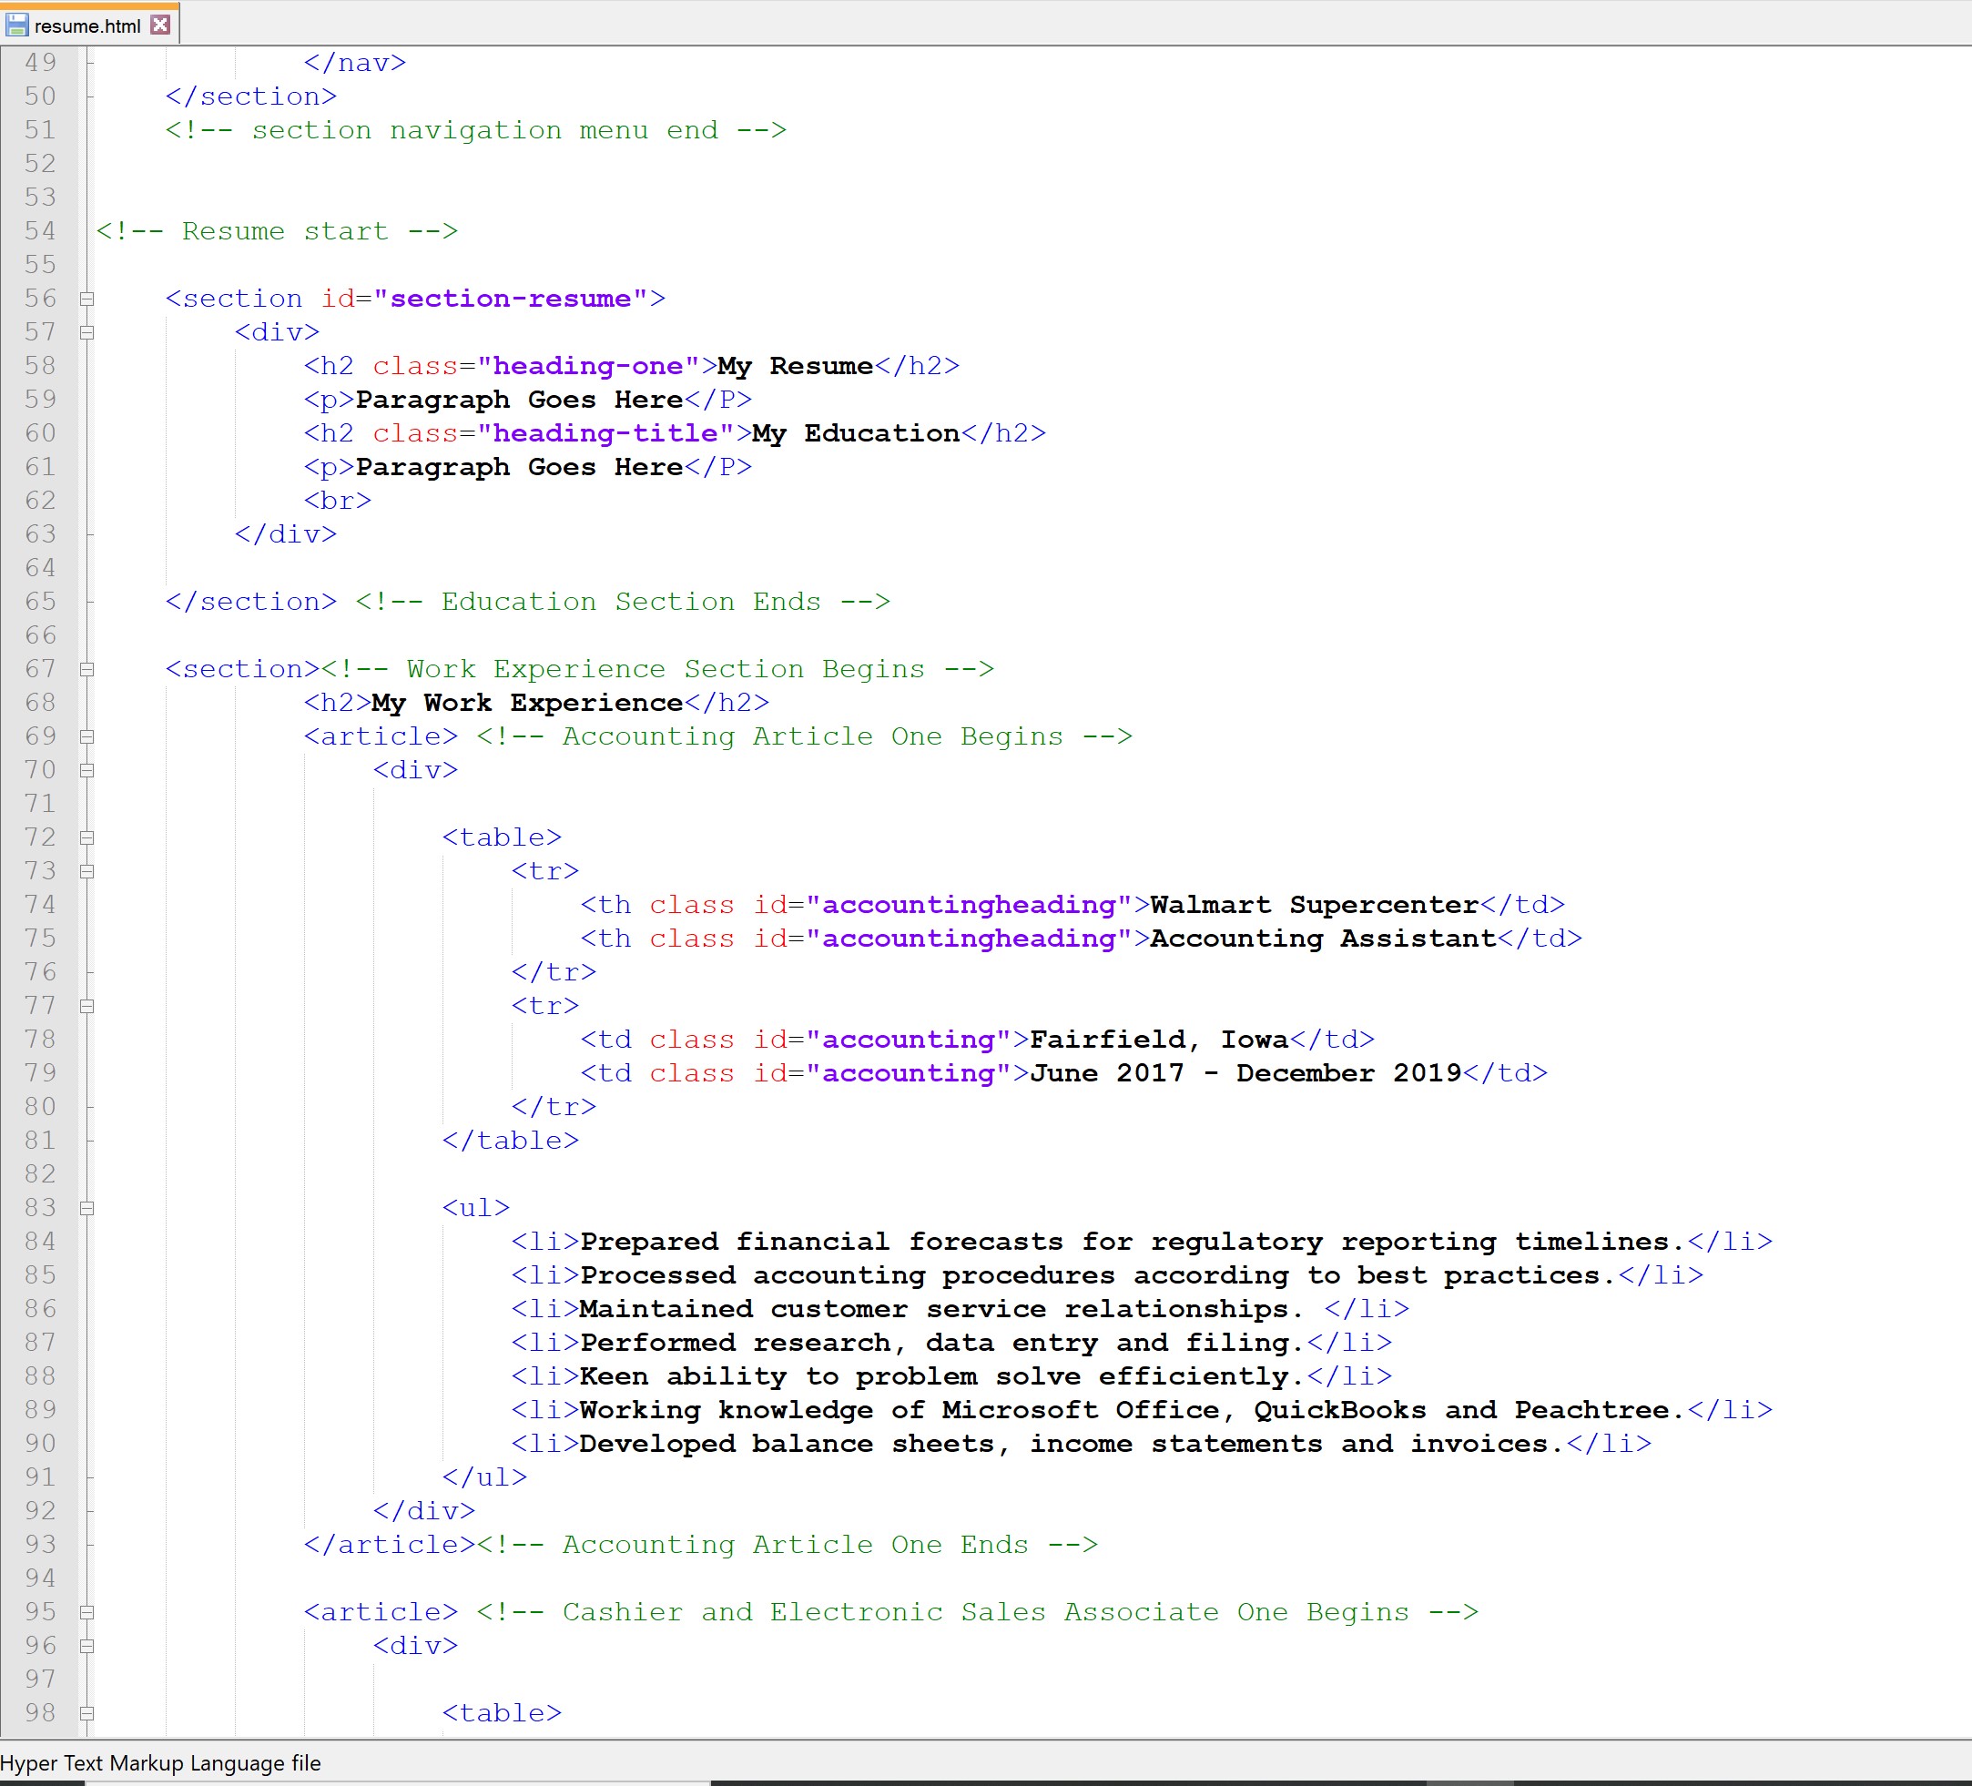Collapse the article fold at line 69

(87, 736)
